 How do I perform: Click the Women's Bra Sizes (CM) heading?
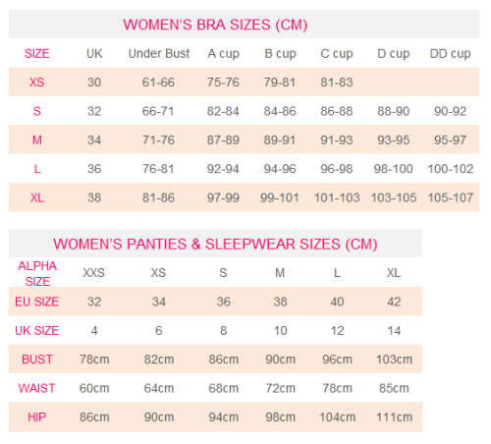pos(215,25)
